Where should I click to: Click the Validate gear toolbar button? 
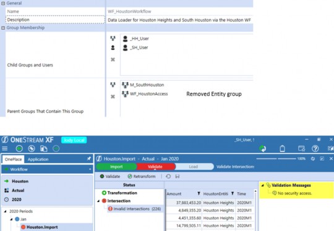[110, 177]
